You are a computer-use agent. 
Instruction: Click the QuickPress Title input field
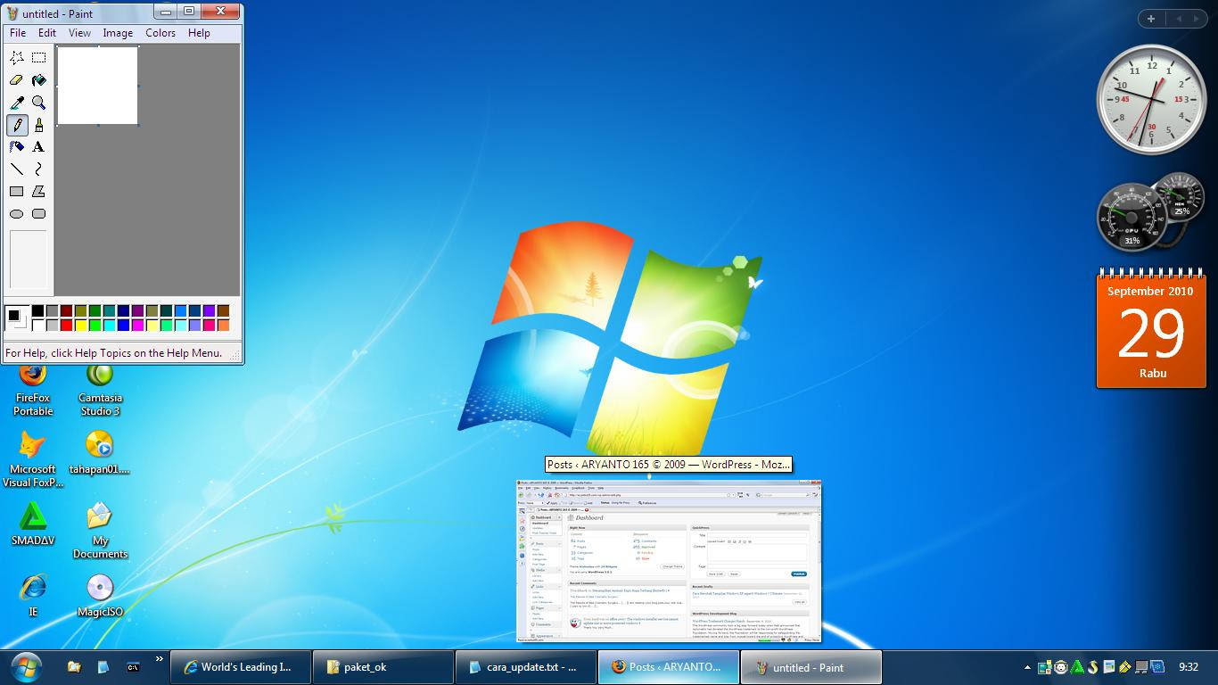(x=757, y=535)
